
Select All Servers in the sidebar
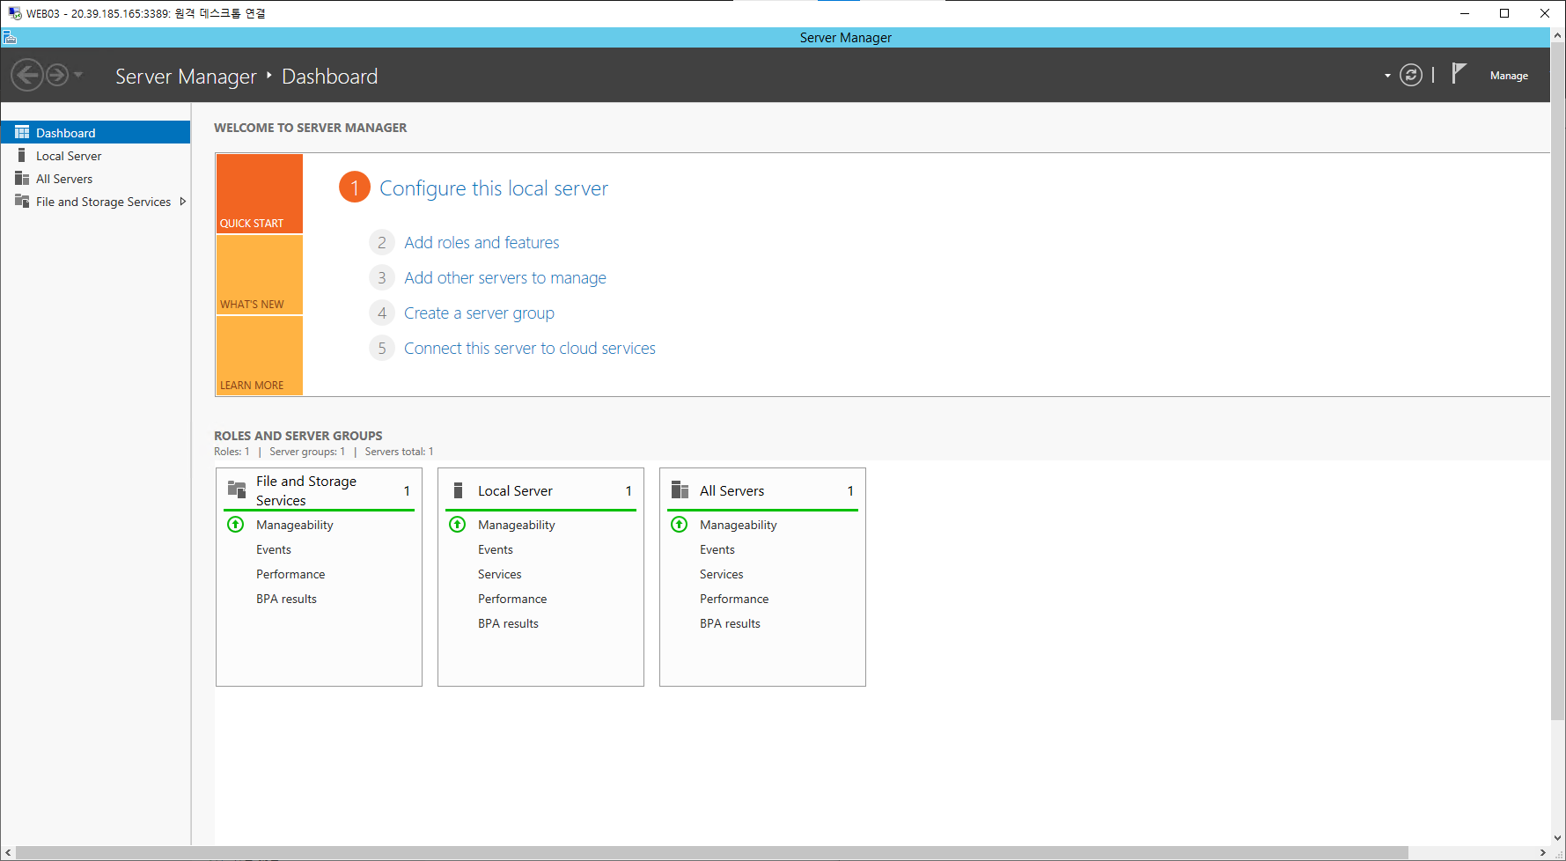click(95, 179)
